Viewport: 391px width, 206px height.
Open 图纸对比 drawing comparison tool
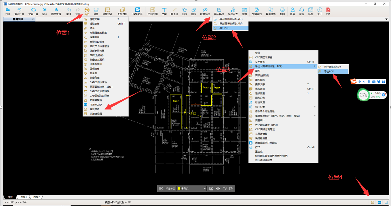tap(122, 12)
